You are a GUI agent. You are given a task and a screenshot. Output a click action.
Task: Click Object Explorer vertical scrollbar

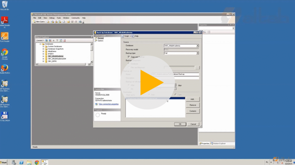tap(92, 53)
